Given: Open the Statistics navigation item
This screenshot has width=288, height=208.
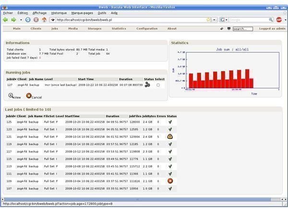Looking at the screenshot, I should click(x=119, y=29).
